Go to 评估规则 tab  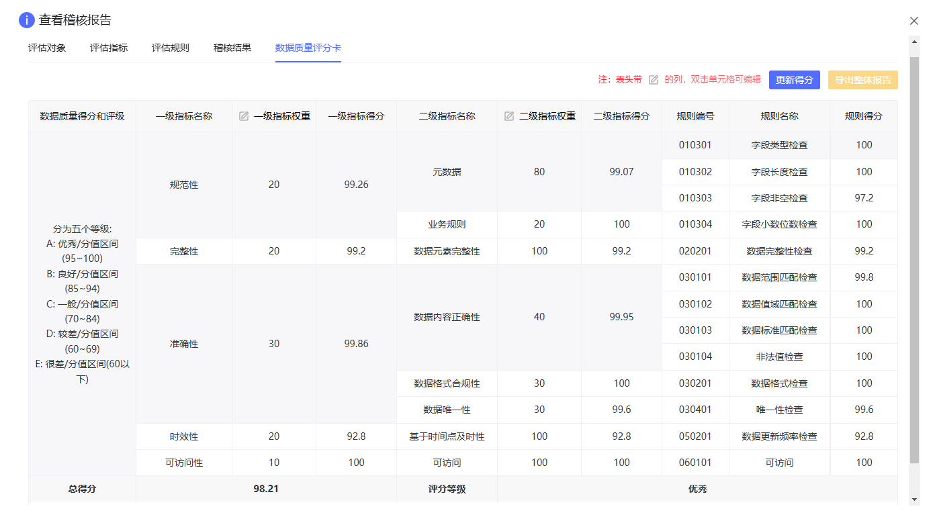point(171,48)
